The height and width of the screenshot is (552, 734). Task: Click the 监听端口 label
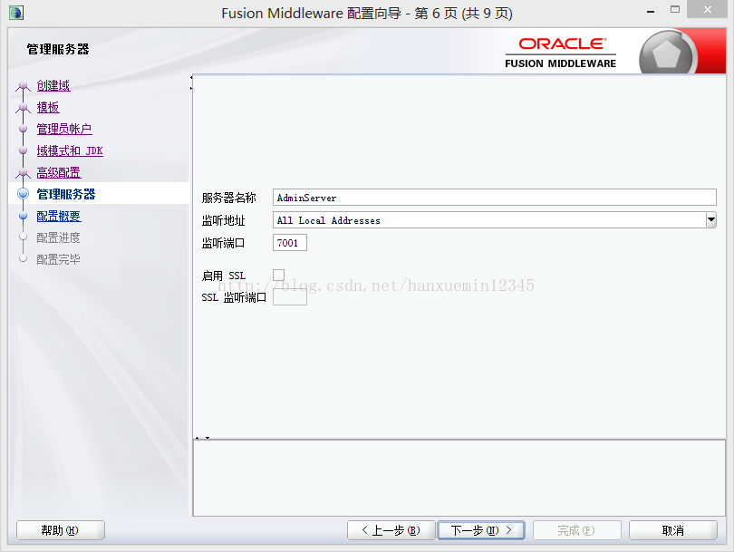(x=223, y=243)
